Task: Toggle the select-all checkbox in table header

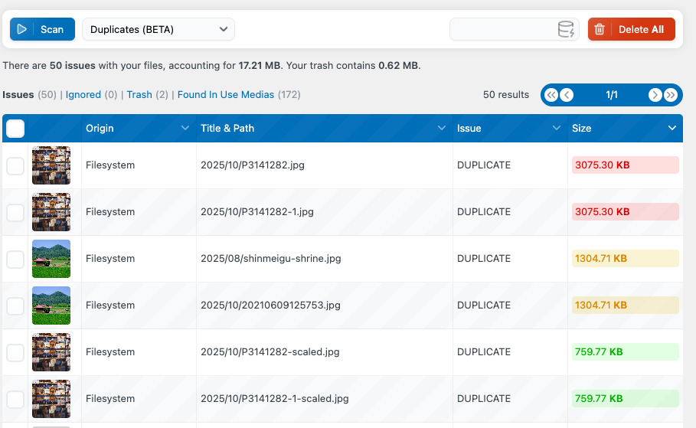Action: click(15, 129)
